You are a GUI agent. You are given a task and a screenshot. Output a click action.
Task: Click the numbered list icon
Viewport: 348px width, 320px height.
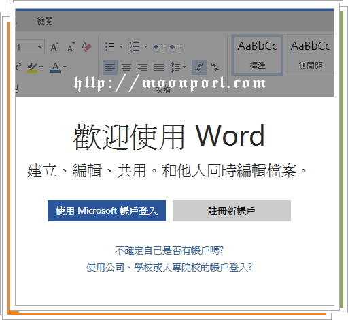tap(135, 47)
